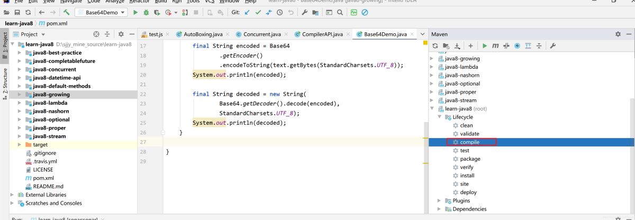Start debugging with the bug icon
The image size is (635, 220).
coord(146,12)
